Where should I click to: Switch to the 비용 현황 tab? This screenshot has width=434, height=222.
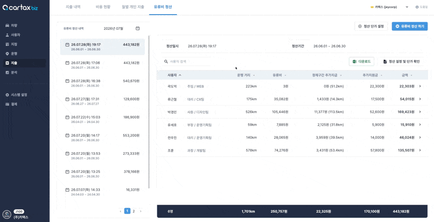[x=103, y=7]
